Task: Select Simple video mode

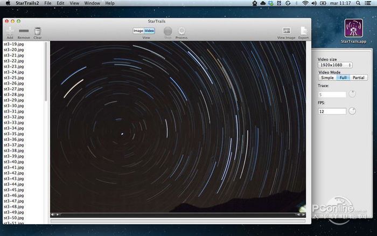Action: (x=327, y=78)
